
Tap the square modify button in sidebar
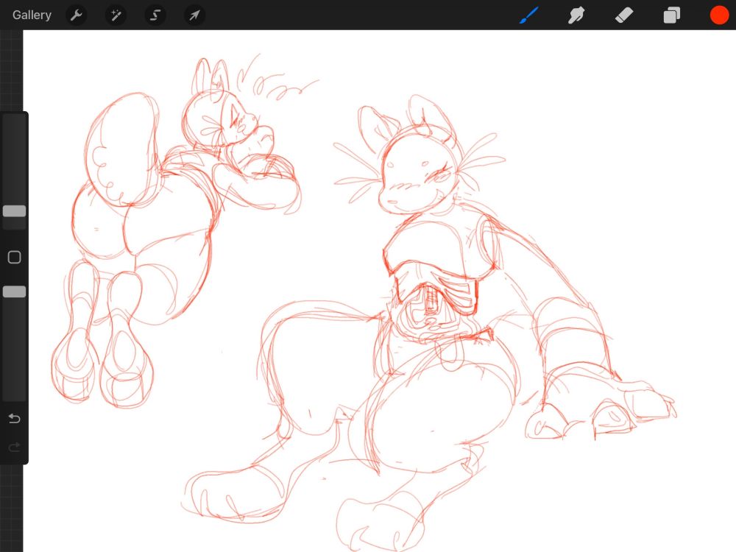[x=14, y=257]
